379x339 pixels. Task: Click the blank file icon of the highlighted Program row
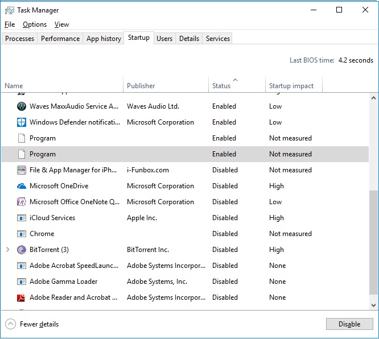(22, 154)
